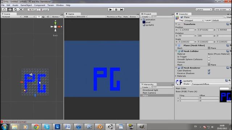232x130 pixels.
Task: Open the Hierarchy Create dropdown
Action: click(x=145, y=87)
